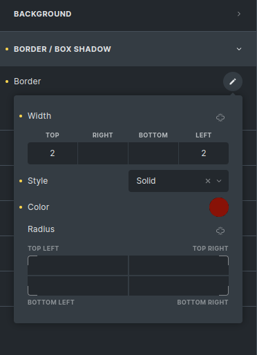Collapse the Border / Box Shadow section
Screen dimensions: 257x355
(x=239, y=49)
